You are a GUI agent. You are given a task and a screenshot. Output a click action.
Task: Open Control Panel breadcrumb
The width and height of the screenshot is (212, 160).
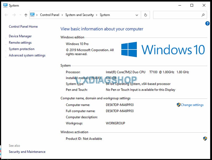pos(49,15)
